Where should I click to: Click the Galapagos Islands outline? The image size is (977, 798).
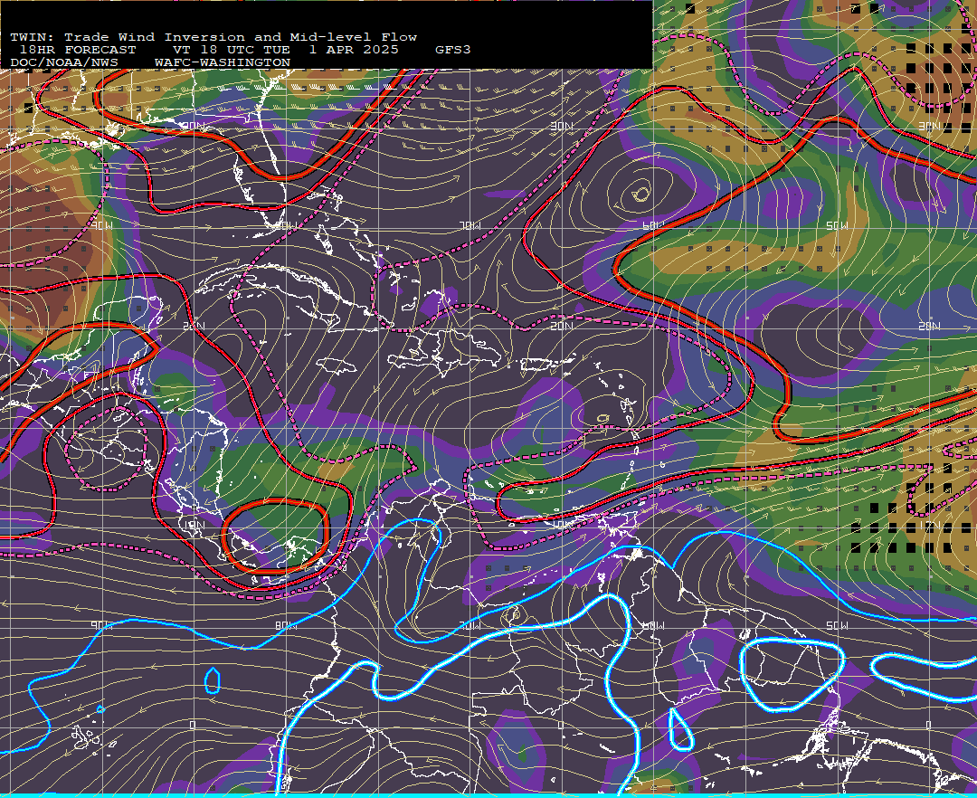[94, 737]
